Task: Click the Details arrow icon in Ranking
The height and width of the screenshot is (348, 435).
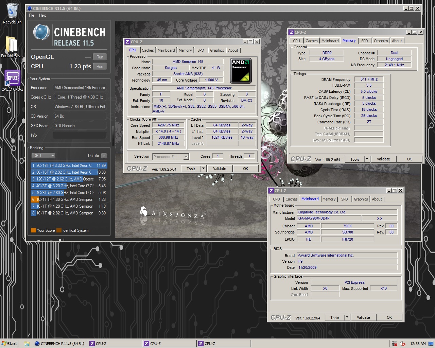Action: (x=104, y=156)
